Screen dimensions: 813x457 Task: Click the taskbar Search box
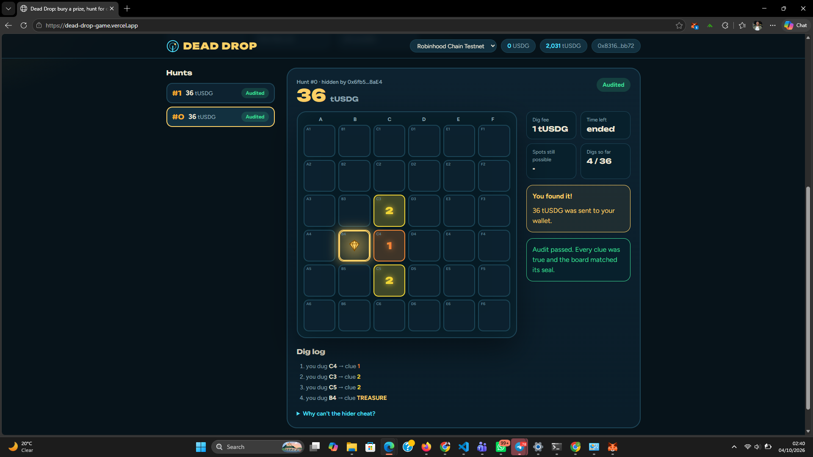(x=257, y=447)
